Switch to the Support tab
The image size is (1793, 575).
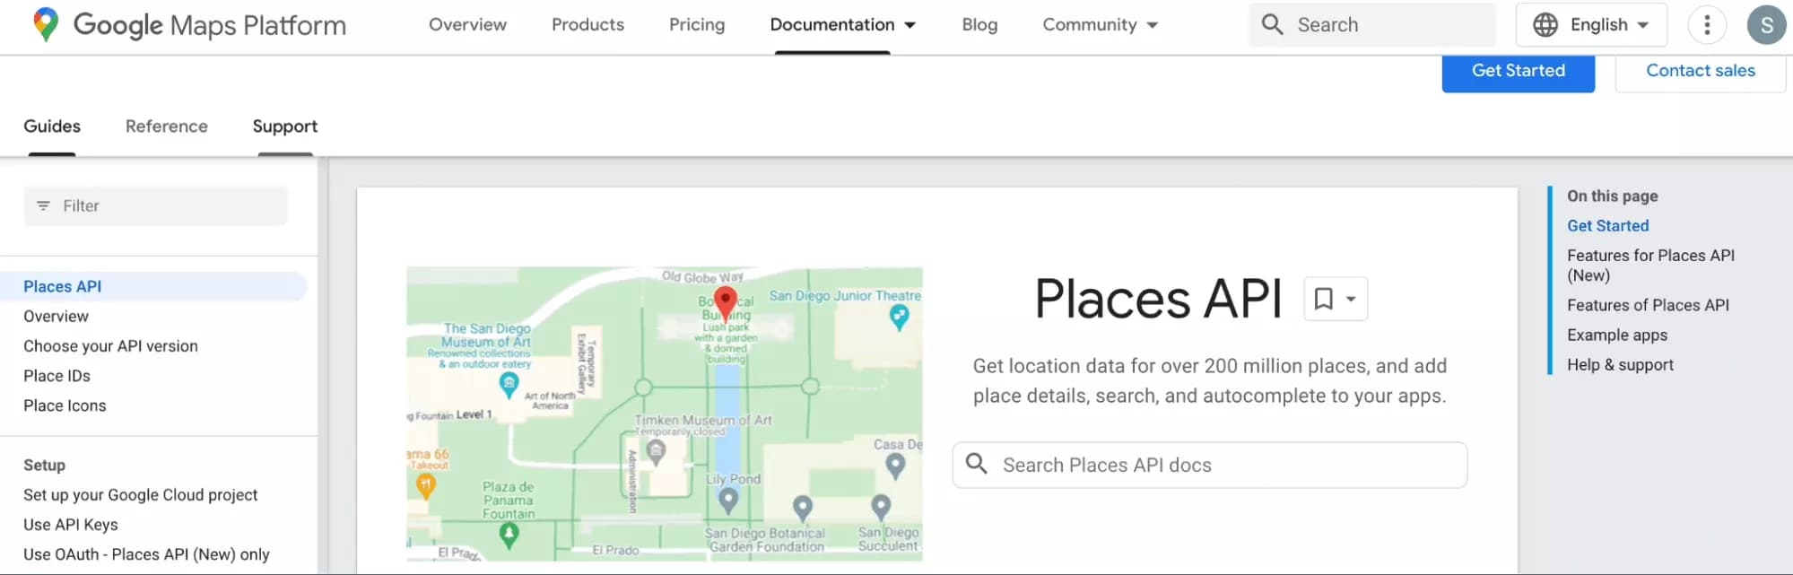click(285, 126)
